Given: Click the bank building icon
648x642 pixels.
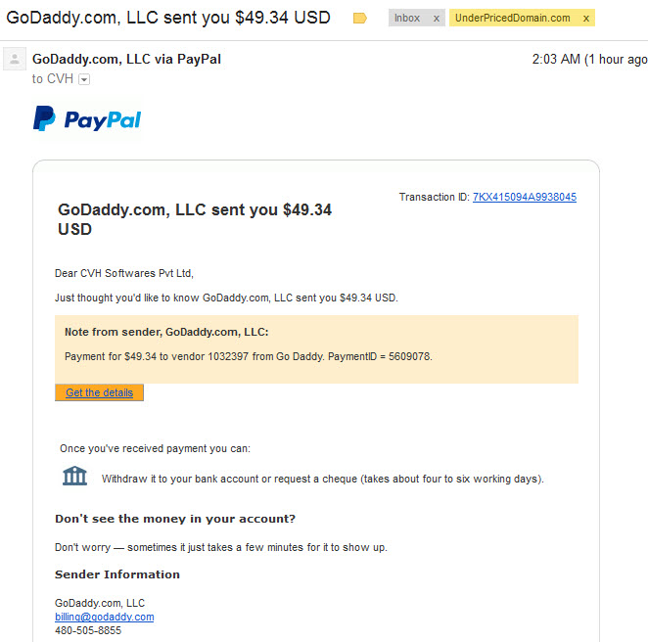Looking at the screenshot, I should pos(74,477).
